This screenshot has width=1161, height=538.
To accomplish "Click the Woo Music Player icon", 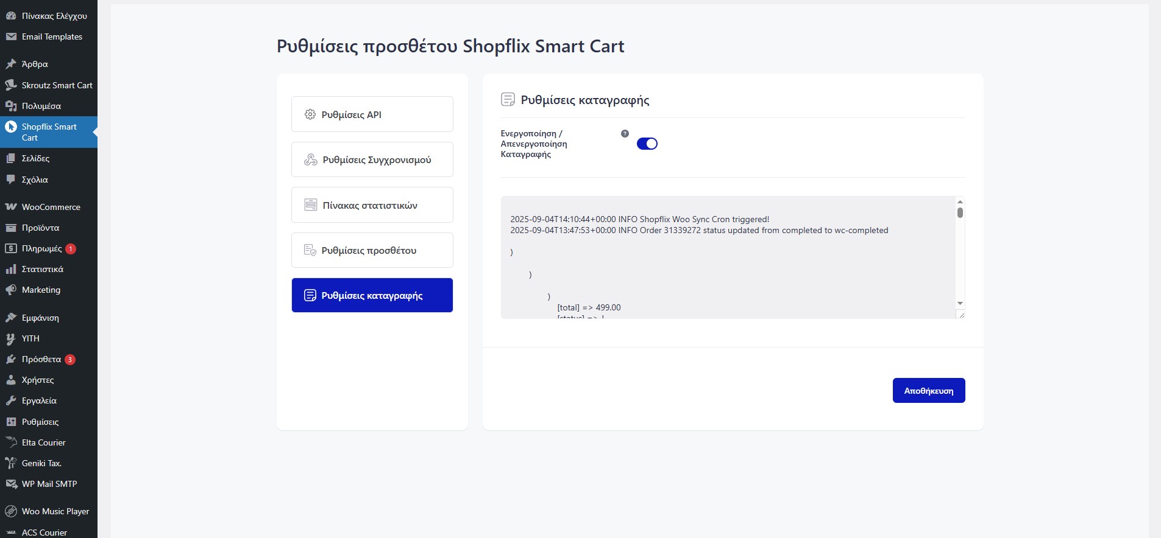I will coord(11,511).
